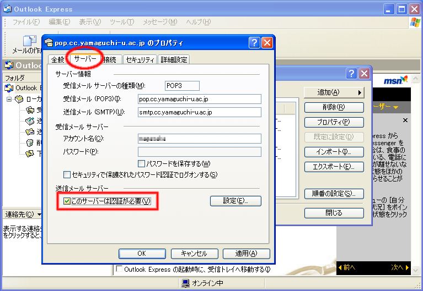
Task: Click the Set Order button
Action: tap(334, 194)
